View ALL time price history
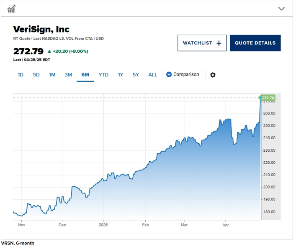Image resolution: width=293 pixels, height=249 pixels. (x=153, y=75)
